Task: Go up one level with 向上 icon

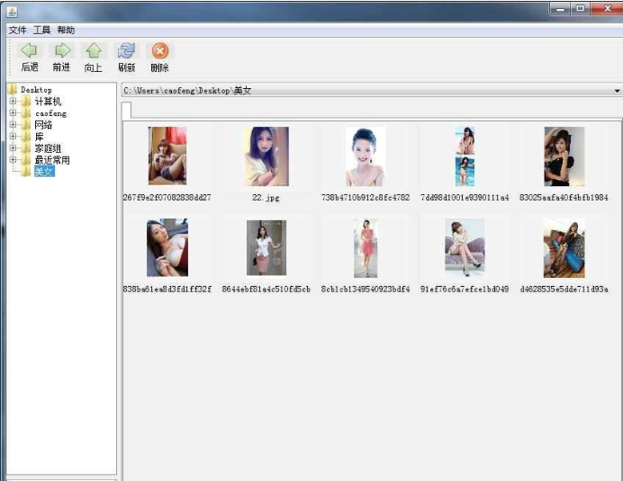Action: pos(93,51)
